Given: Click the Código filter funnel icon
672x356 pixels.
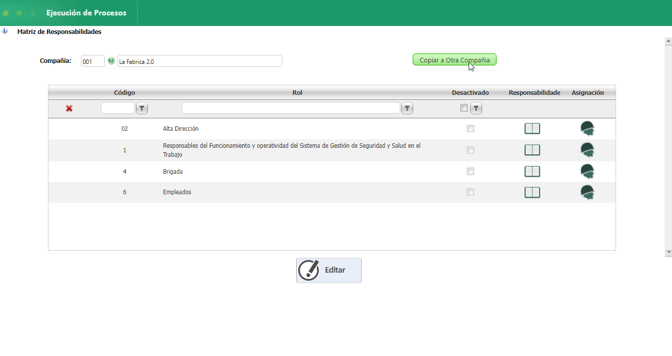Looking at the screenshot, I should point(142,108).
